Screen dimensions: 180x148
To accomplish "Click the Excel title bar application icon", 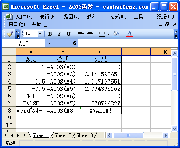I will click(6, 6).
